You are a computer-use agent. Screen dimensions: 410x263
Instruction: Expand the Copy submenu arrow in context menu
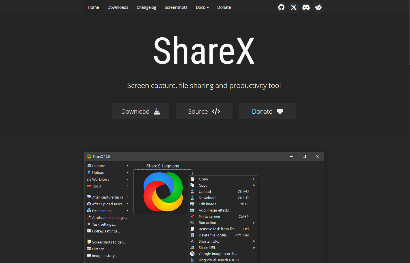pos(254,186)
